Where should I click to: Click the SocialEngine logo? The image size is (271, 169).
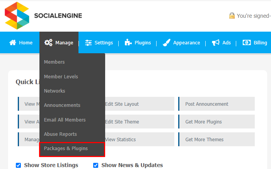43,15
